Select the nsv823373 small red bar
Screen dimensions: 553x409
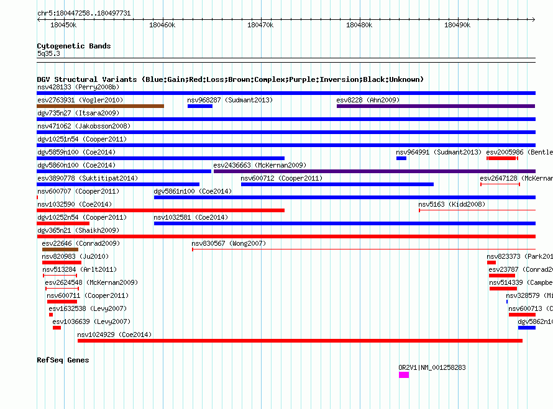click(x=491, y=263)
